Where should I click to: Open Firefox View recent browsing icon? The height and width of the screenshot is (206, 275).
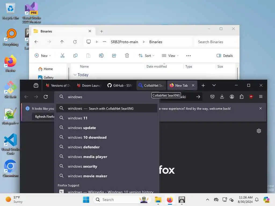(x=36, y=86)
